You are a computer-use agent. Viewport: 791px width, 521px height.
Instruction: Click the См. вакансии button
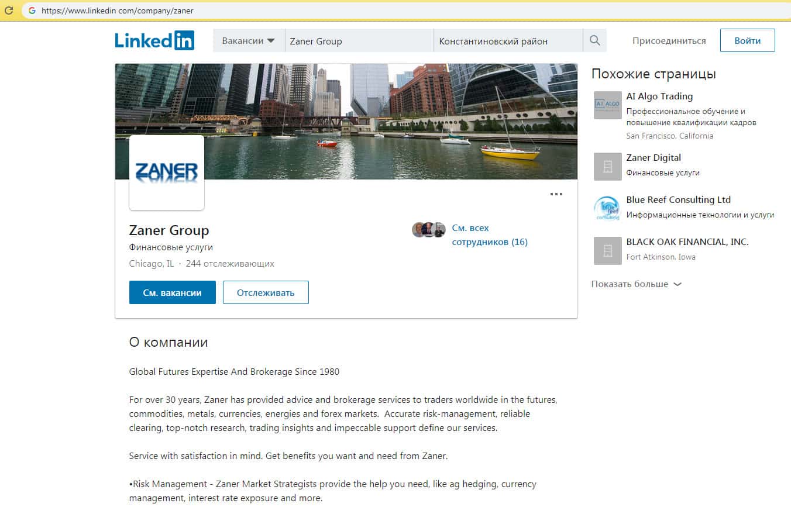[x=173, y=292]
